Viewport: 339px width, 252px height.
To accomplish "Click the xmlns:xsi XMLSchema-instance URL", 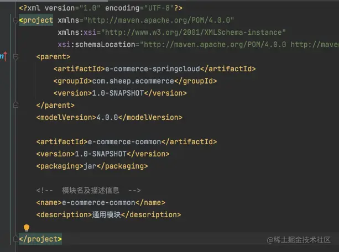I will pos(194,33).
